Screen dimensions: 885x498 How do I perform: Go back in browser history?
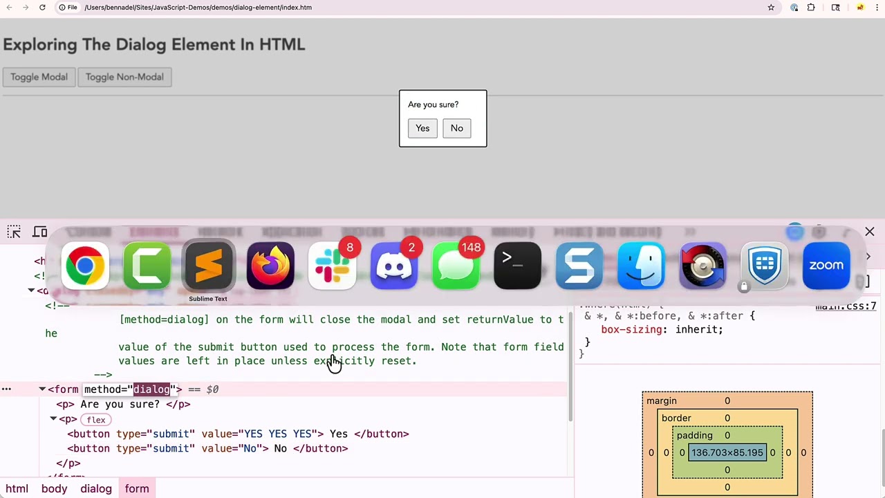[9, 7]
